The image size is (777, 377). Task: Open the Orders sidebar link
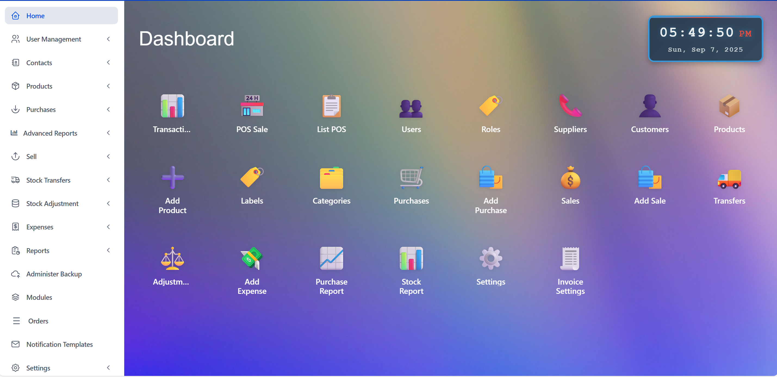click(x=38, y=321)
